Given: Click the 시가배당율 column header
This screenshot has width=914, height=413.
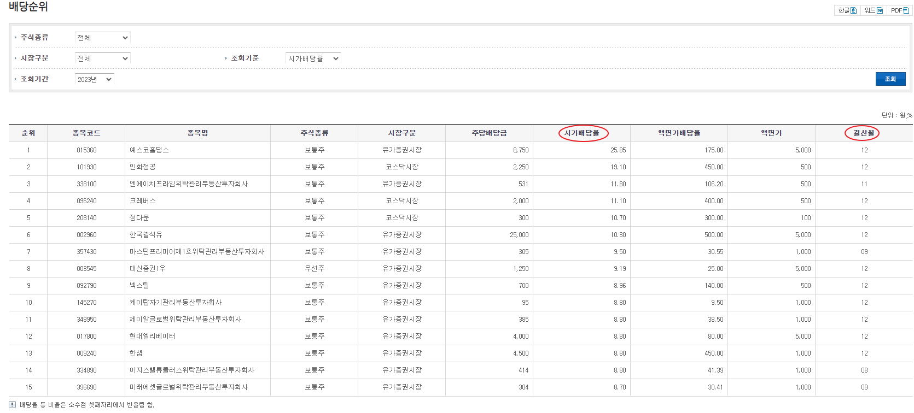Looking at the screenshot, I should (581, 133).
